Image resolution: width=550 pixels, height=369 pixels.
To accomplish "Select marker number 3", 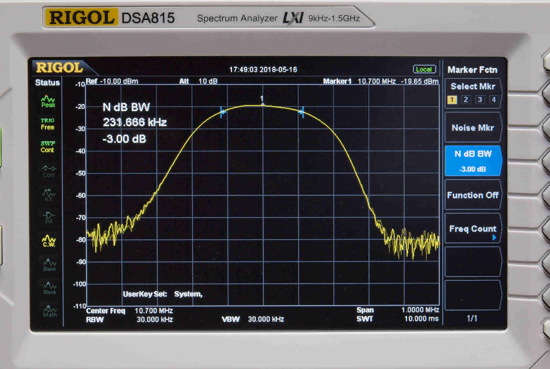I will point(480,100).
